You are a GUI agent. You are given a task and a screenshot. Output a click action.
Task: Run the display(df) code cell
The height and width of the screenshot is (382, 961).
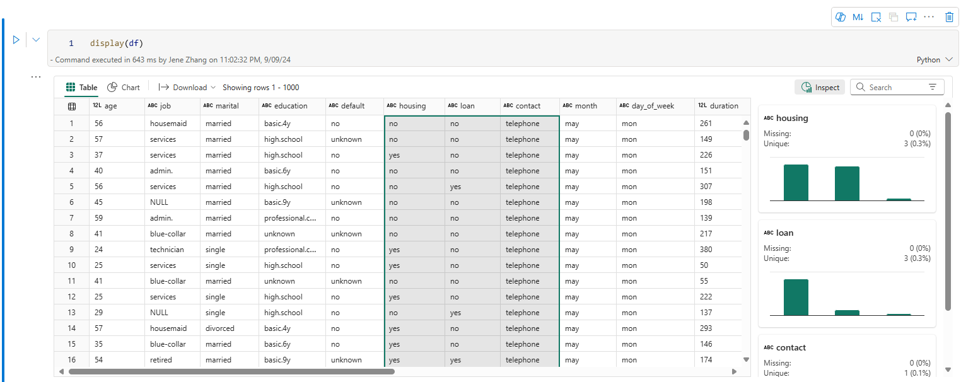pyautogui.click(x=16, y=40)
